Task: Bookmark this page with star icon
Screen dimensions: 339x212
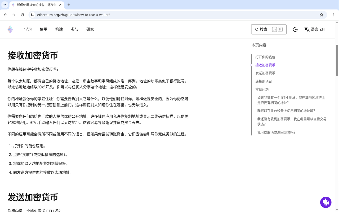Action: tap(322, 15)
